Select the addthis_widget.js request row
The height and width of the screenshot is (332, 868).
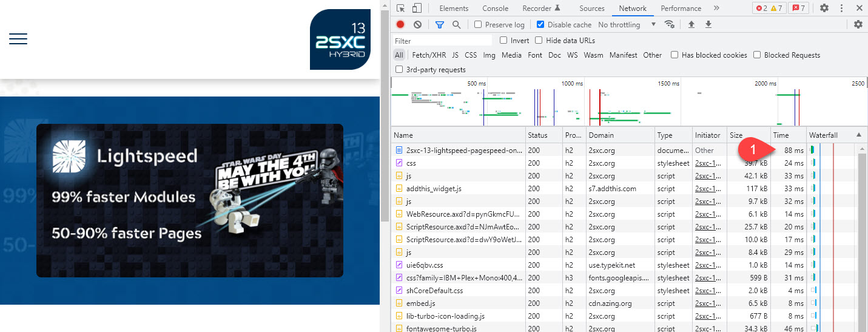[625, 189]
